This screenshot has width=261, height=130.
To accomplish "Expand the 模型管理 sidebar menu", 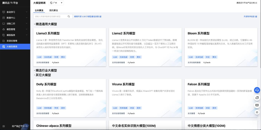I will (15, 29).
